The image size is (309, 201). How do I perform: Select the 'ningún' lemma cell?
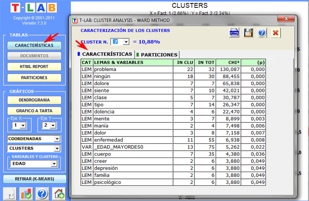133,76
